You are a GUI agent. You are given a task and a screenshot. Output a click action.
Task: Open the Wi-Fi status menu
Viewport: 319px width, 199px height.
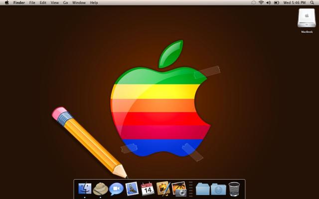[261, 2]
